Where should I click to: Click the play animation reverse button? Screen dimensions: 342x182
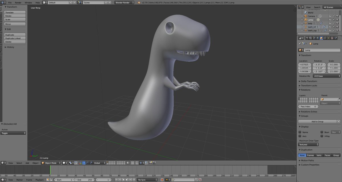(x=123, y=180)
